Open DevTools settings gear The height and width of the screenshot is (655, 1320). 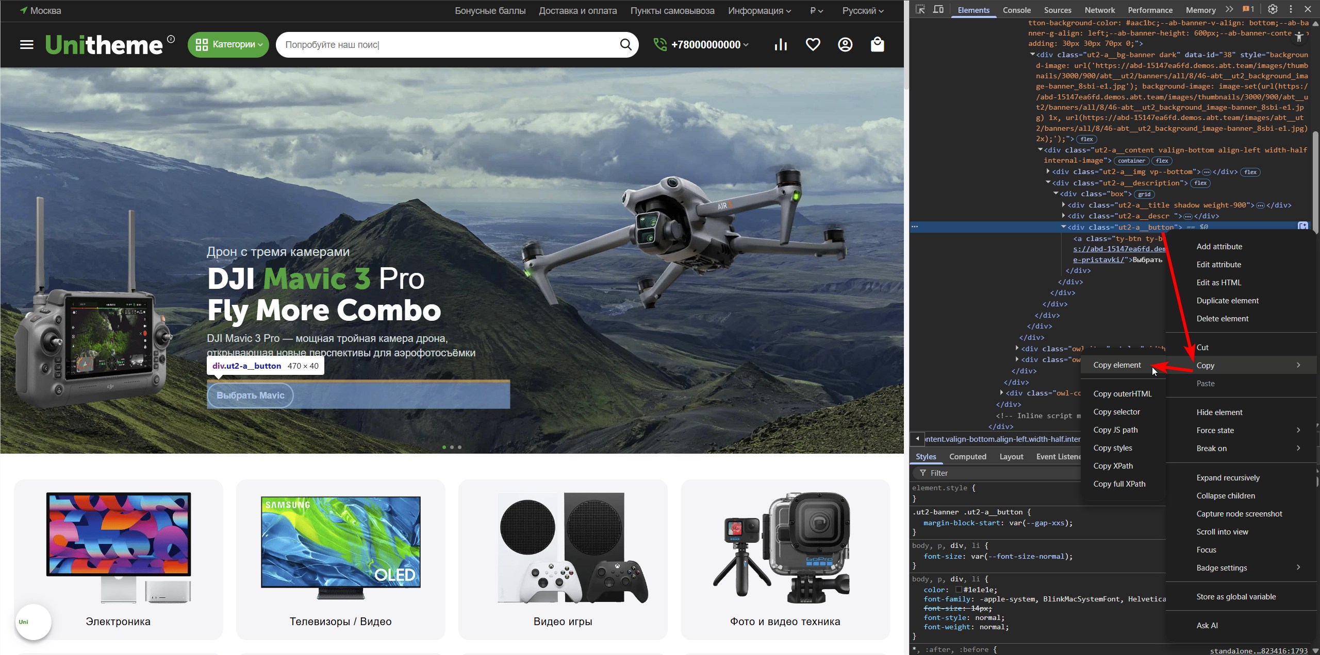[x=1273, y=9]
